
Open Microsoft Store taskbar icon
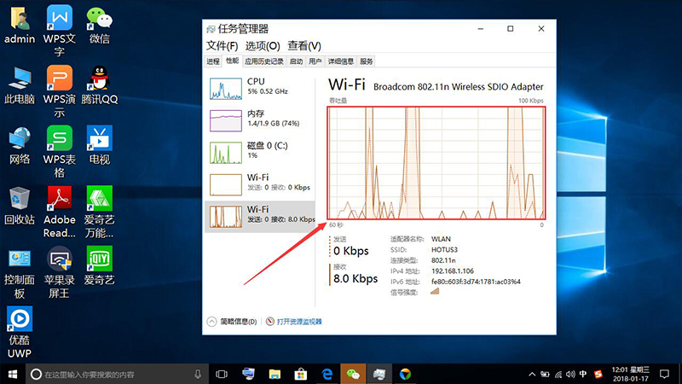click(301, 374)
